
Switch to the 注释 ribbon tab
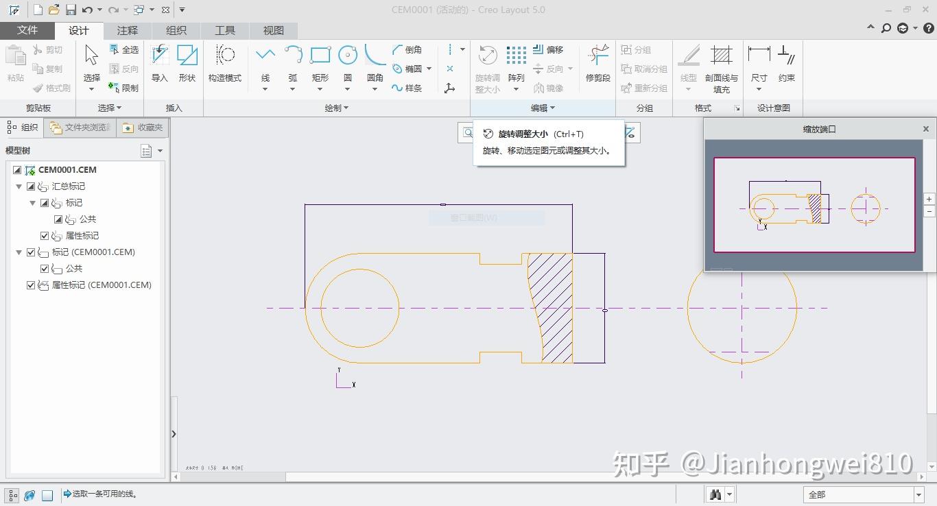[x=127, y=30]
